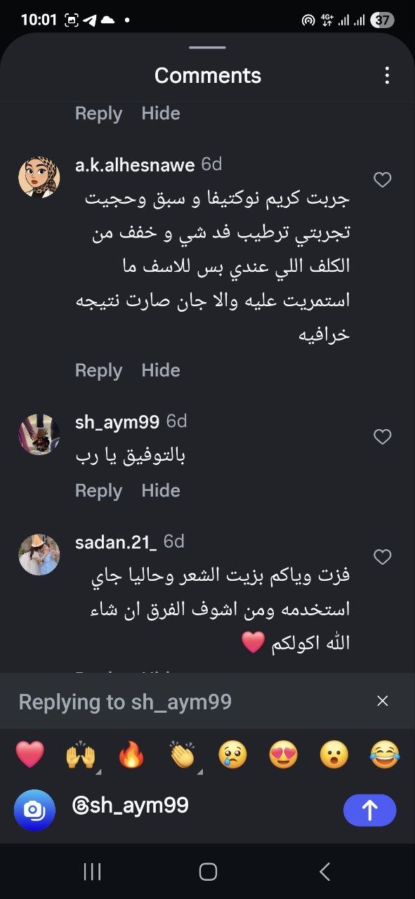Image resolution: width=415 pixels, height=899 pixels.
Task: Open the Comments overflow menu
Action: pos(387,75)
